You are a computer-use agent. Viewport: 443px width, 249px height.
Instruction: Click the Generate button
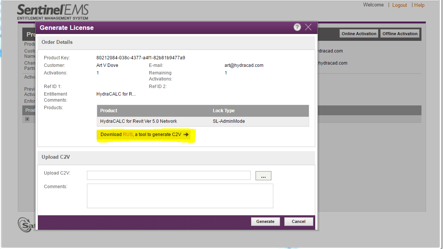tap(265, 222)
